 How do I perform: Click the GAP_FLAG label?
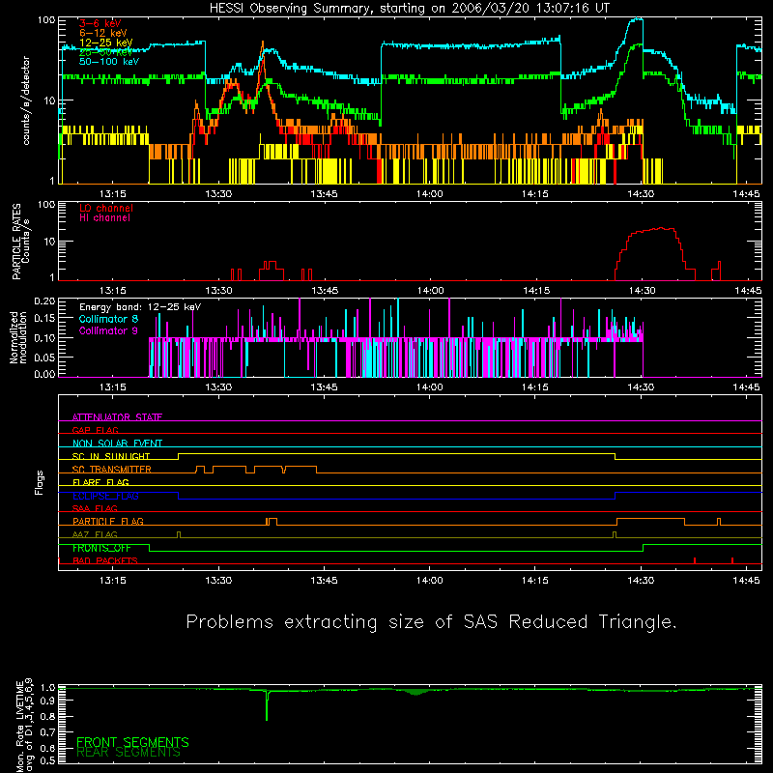pos(95,430)
